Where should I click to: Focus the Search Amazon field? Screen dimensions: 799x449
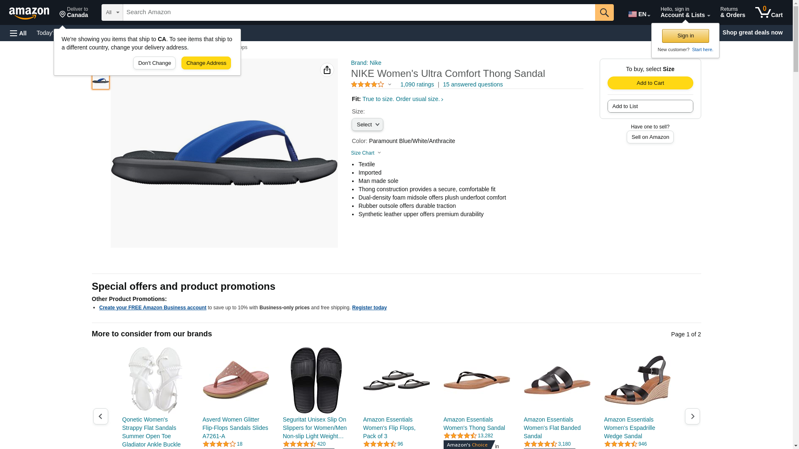click(358, 12)
